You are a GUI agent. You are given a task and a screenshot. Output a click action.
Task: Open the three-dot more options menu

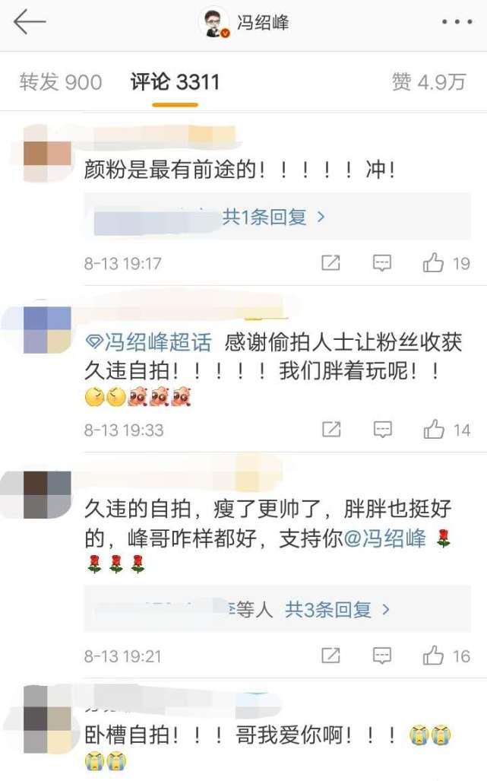(457, 22)
